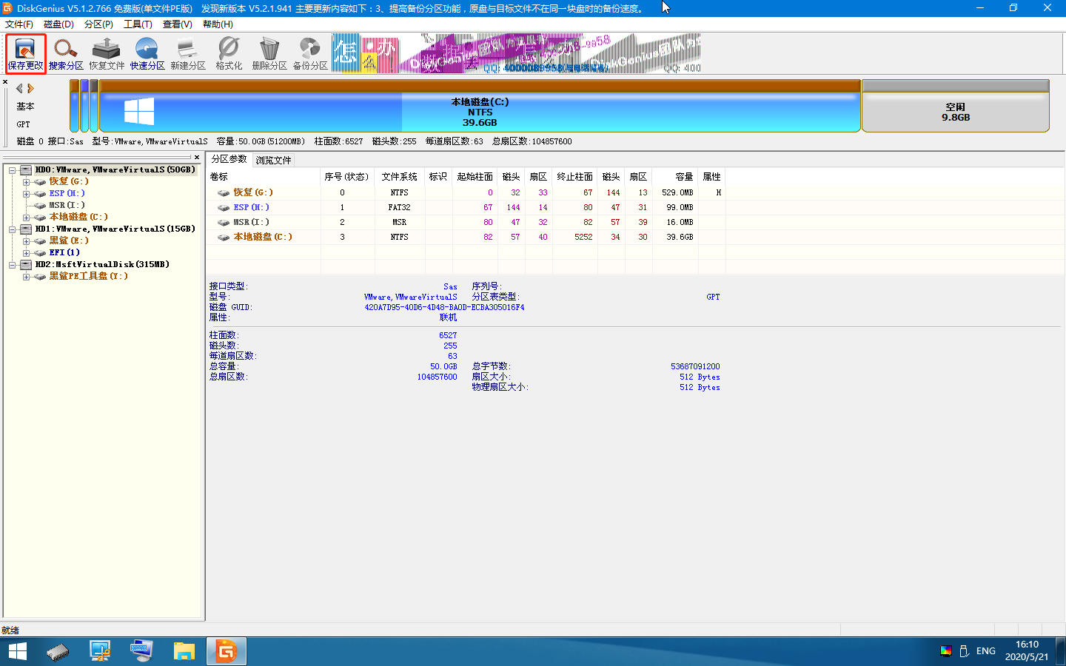This screenshot has height=666, width=1066.
Task: Launch the 恢复文件 file recovery tool
Action: [x=107, y=54]
